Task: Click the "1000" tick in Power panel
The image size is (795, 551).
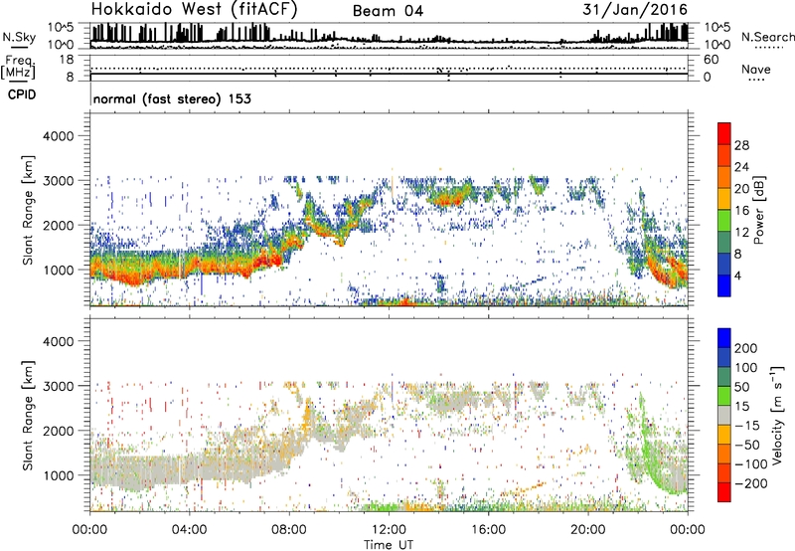Action: tap(59, 270)
